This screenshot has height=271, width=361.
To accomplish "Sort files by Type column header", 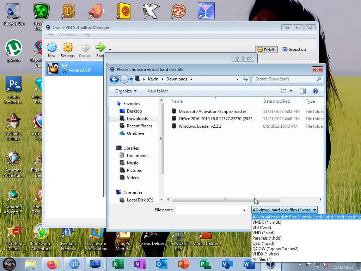I will [310, 101].
